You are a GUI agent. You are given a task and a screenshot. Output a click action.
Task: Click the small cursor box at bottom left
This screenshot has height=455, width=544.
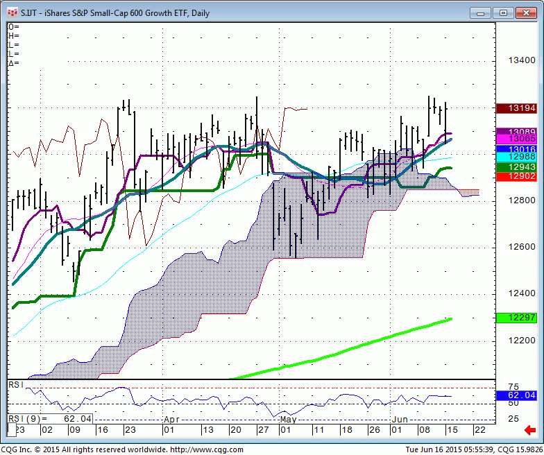(12, 430)
